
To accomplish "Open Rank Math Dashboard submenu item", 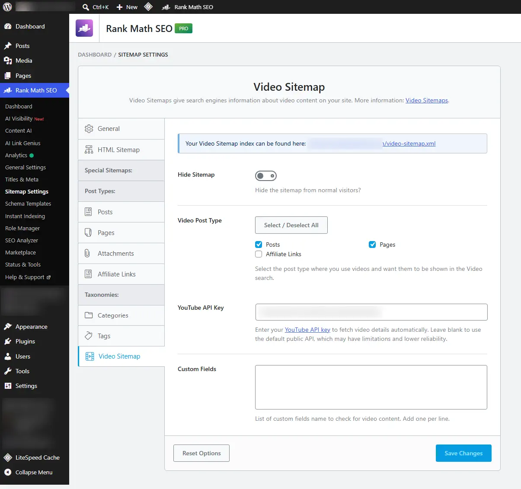I will point(19,106).
